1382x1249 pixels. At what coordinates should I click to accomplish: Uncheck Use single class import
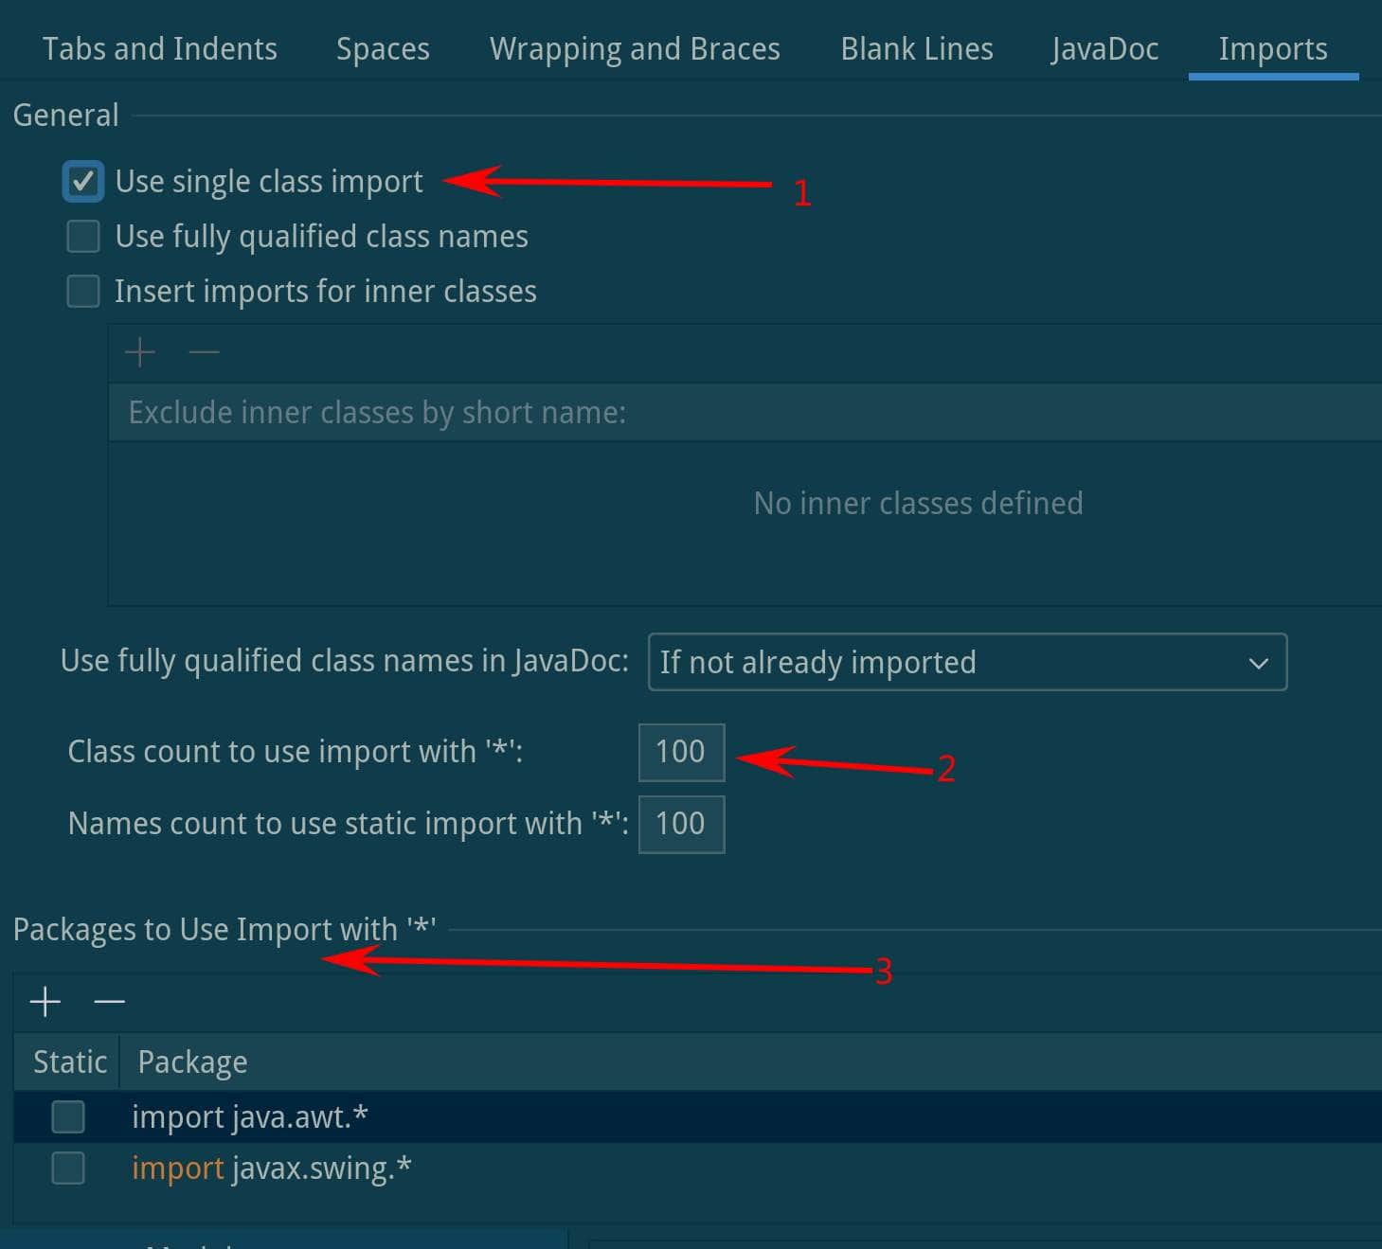coord(83,181)
